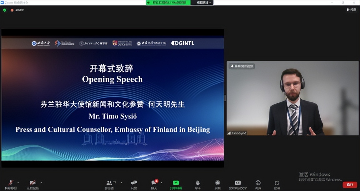Open the 视图 view menu
The height and width of the screenshot is (191, 360).
[x=351, y=9]
